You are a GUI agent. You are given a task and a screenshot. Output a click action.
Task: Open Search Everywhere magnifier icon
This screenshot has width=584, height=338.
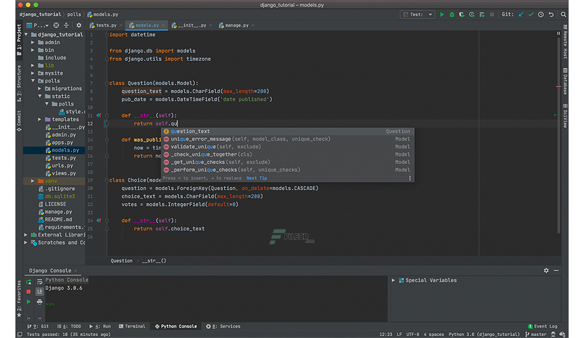coord(564,15)
